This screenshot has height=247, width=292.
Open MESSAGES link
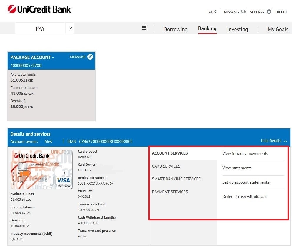231,12
